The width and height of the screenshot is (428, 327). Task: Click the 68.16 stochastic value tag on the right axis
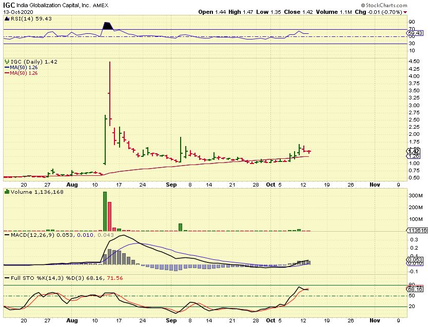(415, 289)
